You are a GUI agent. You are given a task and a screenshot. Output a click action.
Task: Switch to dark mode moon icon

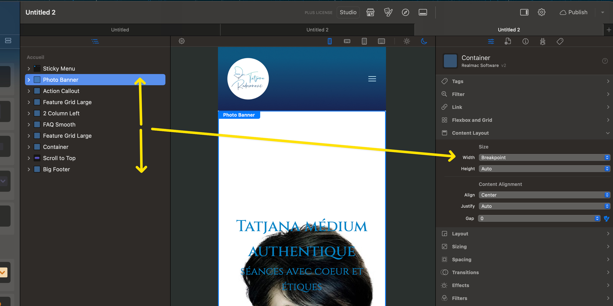coord(424,41)
